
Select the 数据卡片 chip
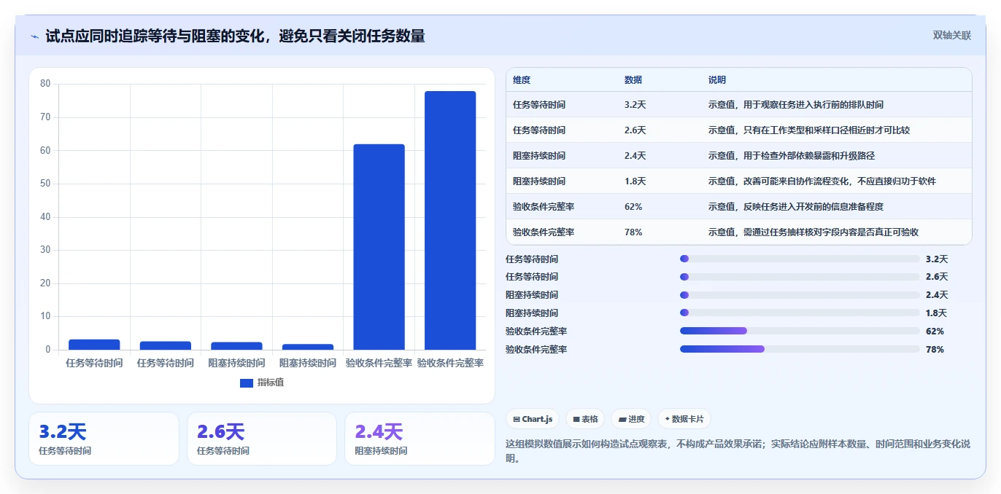(x=684, y=419)
